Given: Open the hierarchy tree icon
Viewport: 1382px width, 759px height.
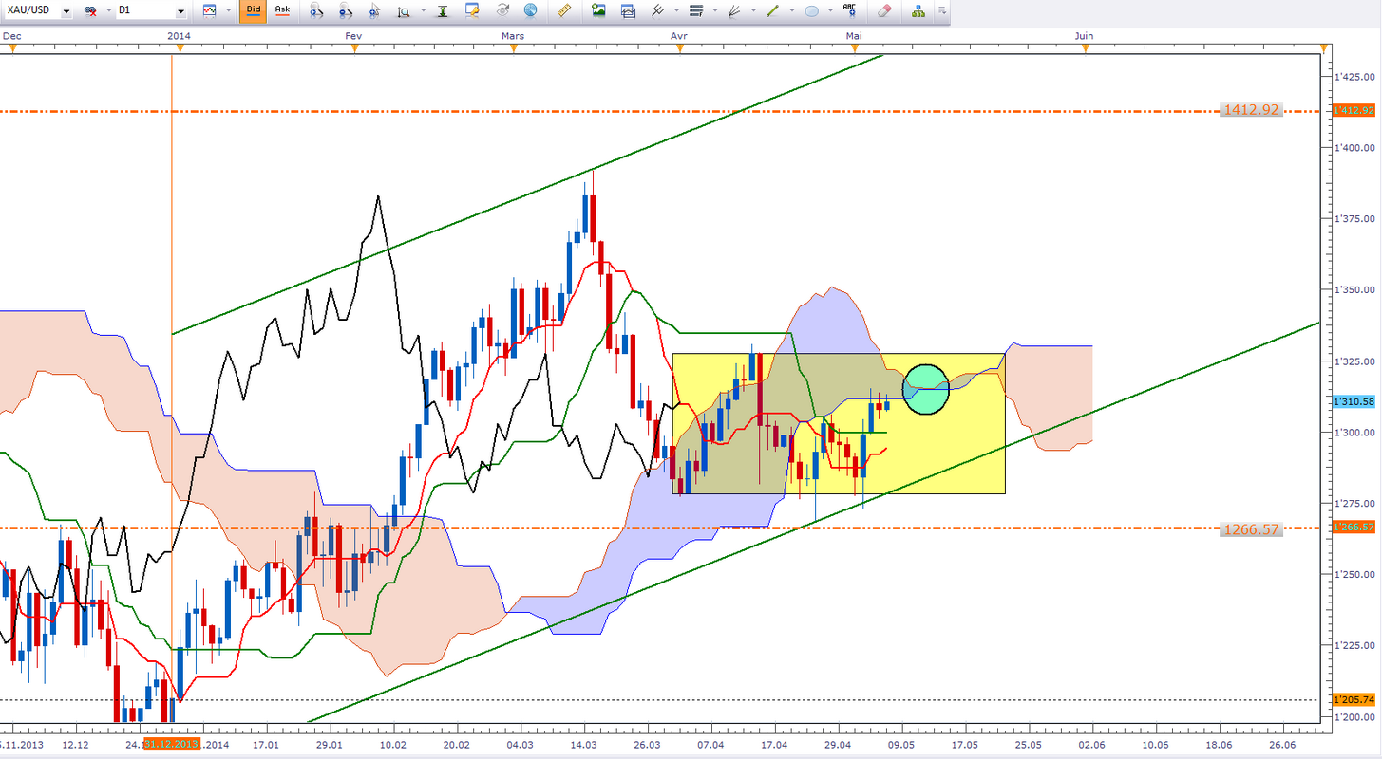Looking at the screenshot, I should [x=918, y=11].
